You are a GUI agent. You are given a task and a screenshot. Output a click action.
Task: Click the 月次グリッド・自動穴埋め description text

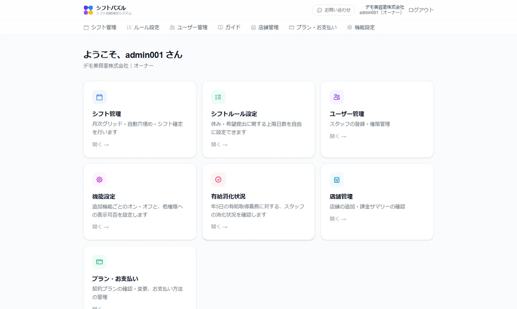pos(137,128)
